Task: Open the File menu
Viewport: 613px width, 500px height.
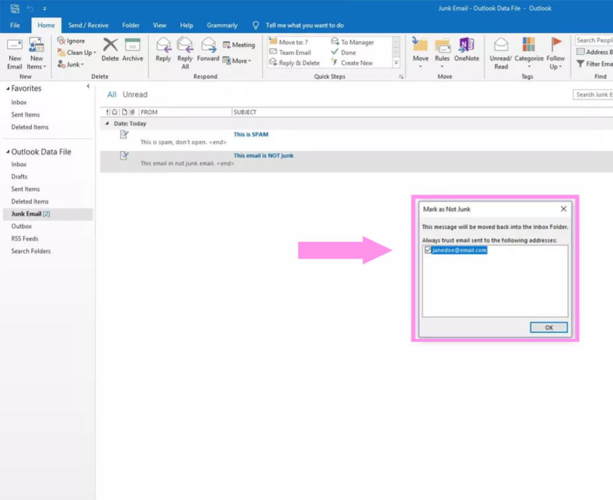Action: [x=15, y=26]
